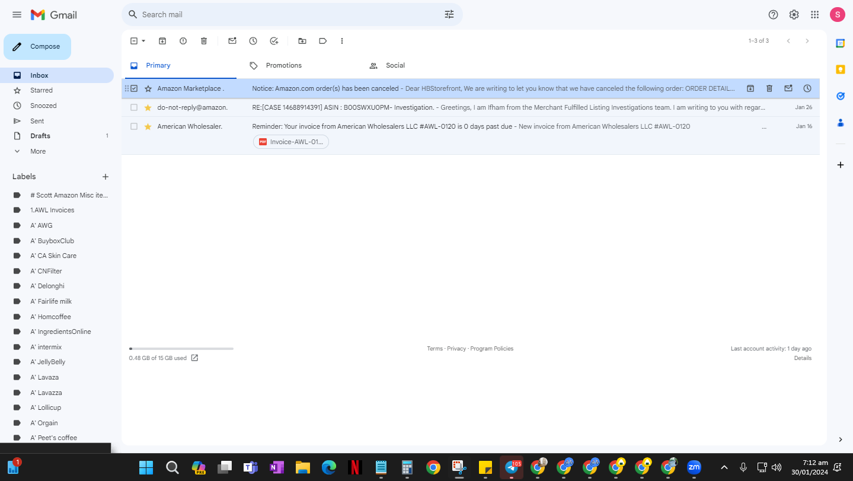Select the American Wholesaler email checkbox
This screenshot has width=853, height=481.
[134, 126]
